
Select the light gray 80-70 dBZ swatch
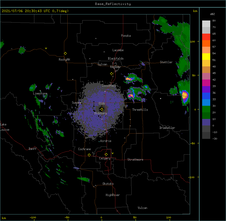point(206,24)
